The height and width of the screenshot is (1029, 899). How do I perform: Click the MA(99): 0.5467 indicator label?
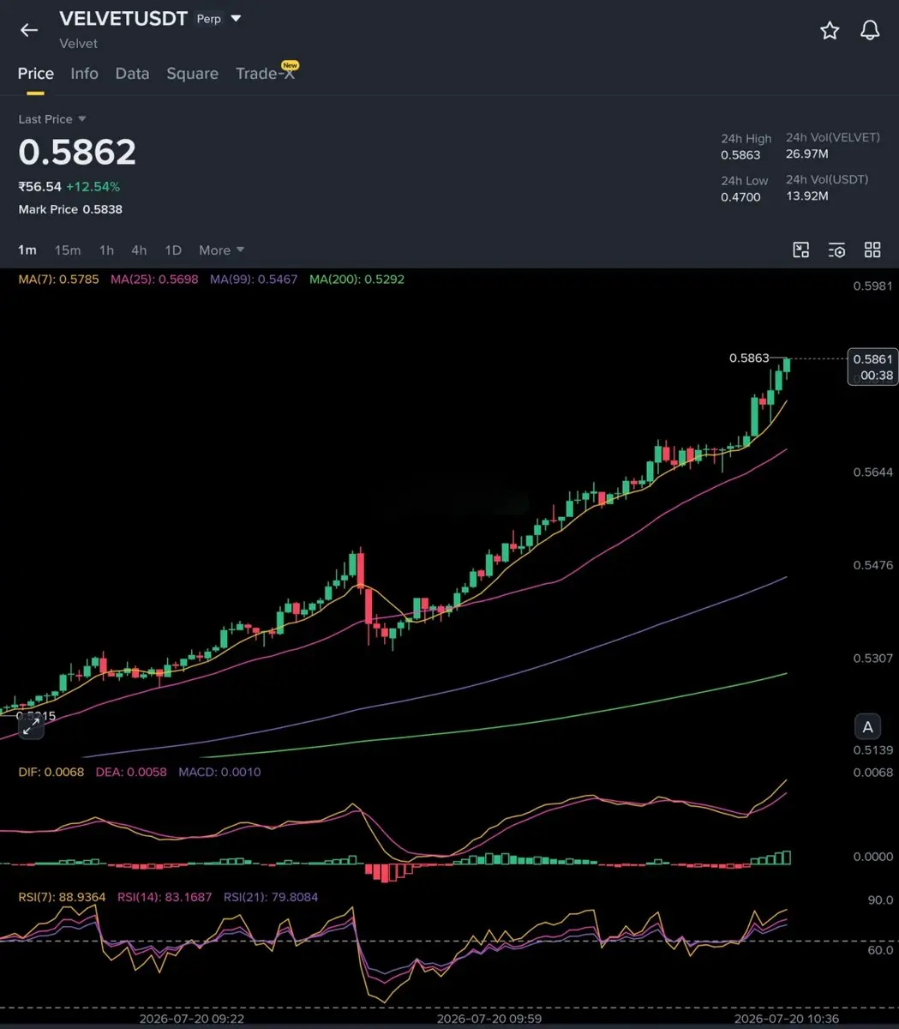pyautogui.click(x=254, y=280)
